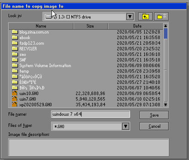Click the win10.GHO ghost image icon
Image resolution: width=189 pixels, height=160 pixels.
coord(15,93)
